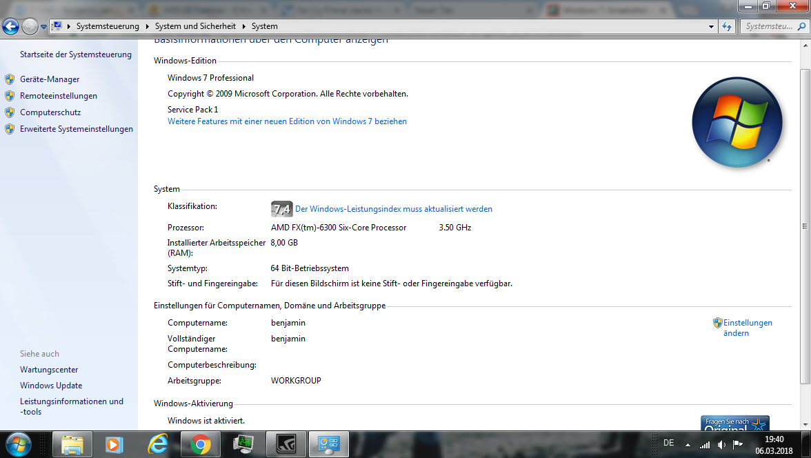This screenshot has height=458, width=811.
Task: Click the WORKGROUP value
Action: pyautogui.click(x=296, y=380)
